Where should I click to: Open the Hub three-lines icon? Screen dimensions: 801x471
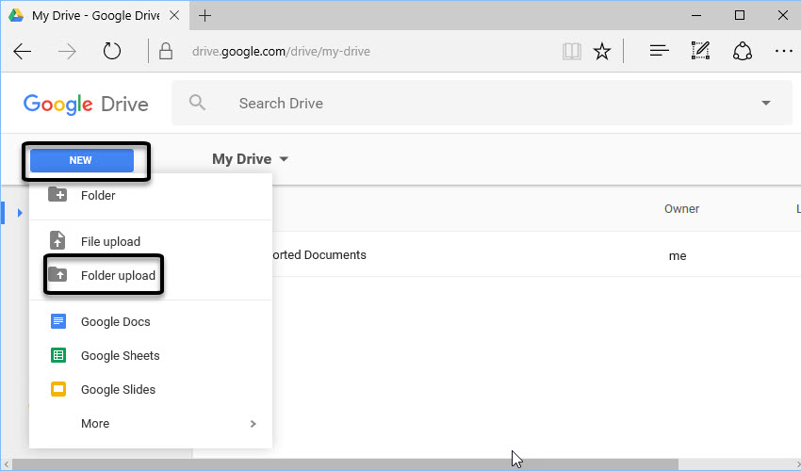tap(659, 51)
